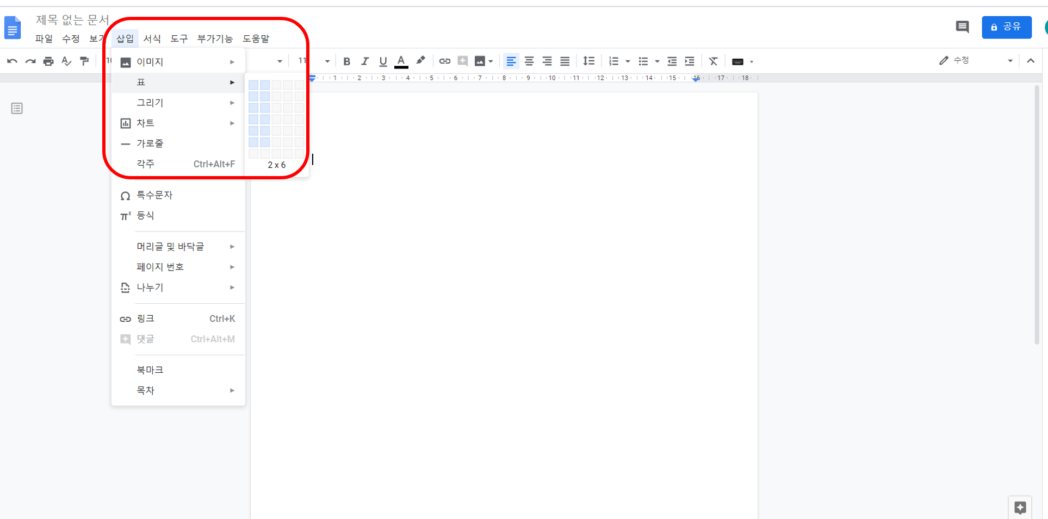Click the 공유 share button

point(1007,27)
